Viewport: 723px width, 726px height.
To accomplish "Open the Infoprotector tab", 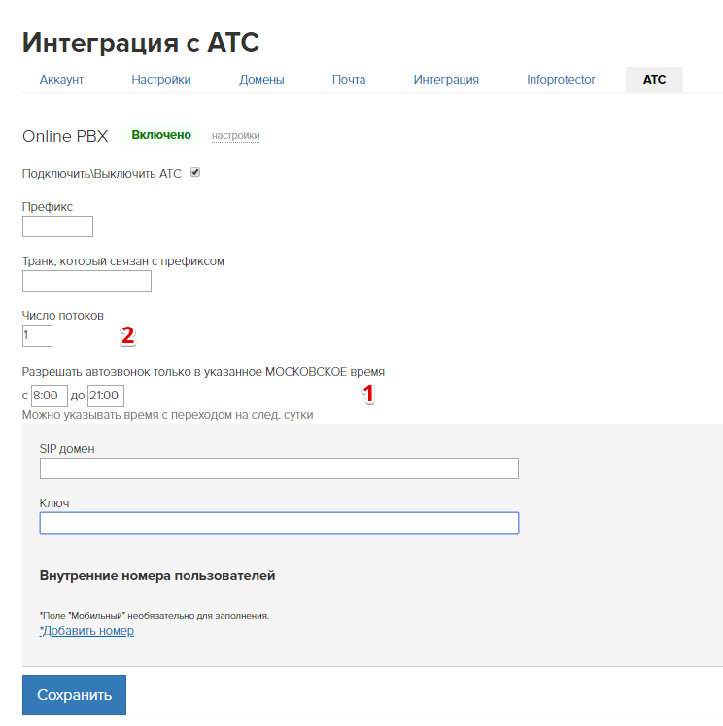I will click(561, 80).
